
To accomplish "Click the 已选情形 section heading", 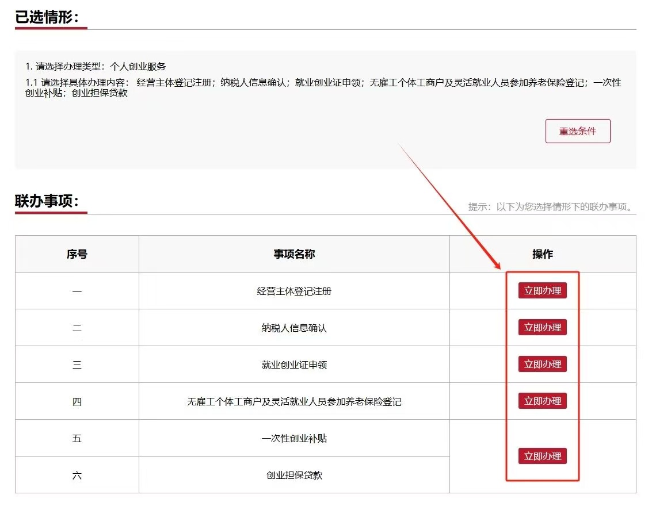I will click(51, 18).
